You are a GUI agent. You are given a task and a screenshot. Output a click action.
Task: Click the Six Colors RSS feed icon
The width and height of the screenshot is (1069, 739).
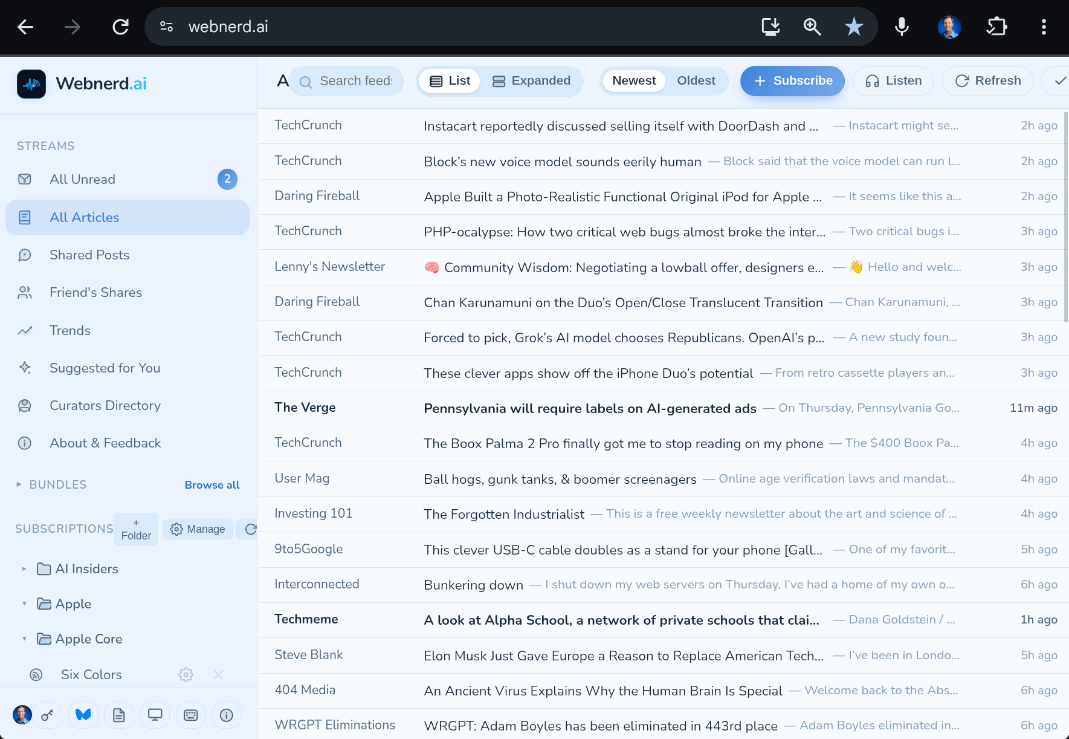pos(36,674)
